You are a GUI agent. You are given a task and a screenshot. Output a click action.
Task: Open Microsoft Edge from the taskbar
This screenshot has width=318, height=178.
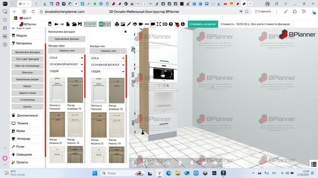point(168,173)
